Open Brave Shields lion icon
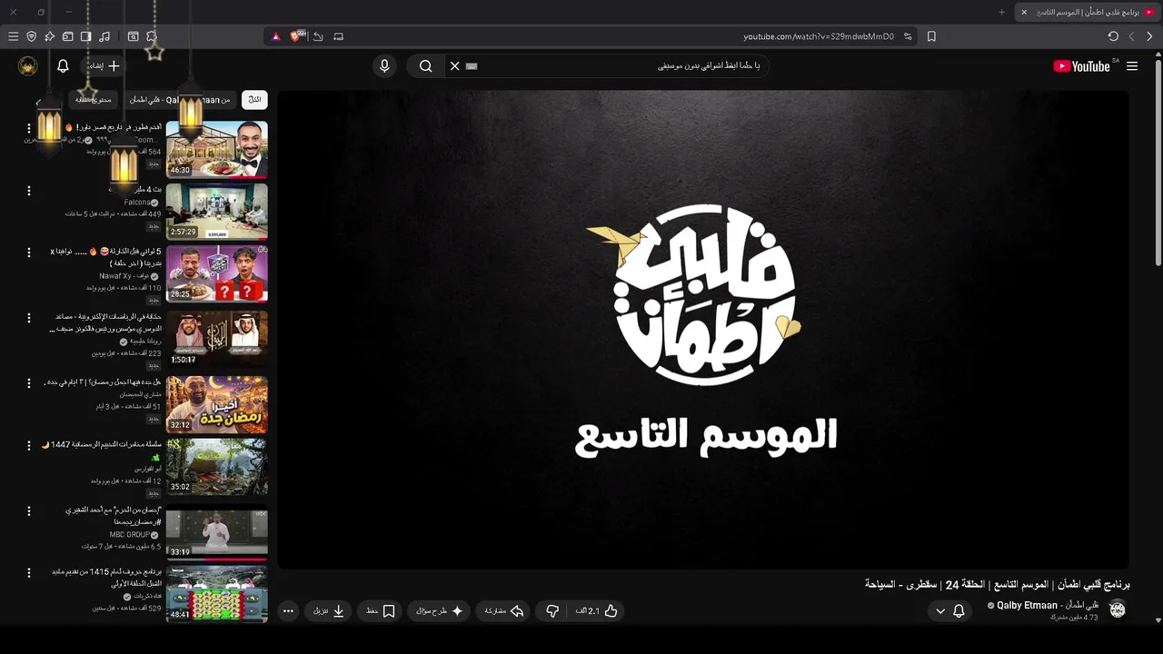Screen dimensions: 1163x654 click(x=296, y=36)
